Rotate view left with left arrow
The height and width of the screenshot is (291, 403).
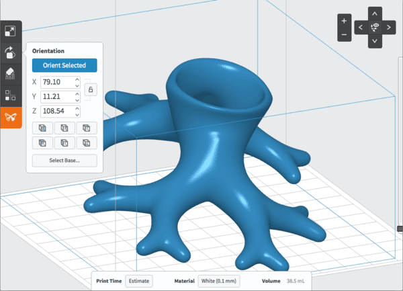tap(361, 28)
